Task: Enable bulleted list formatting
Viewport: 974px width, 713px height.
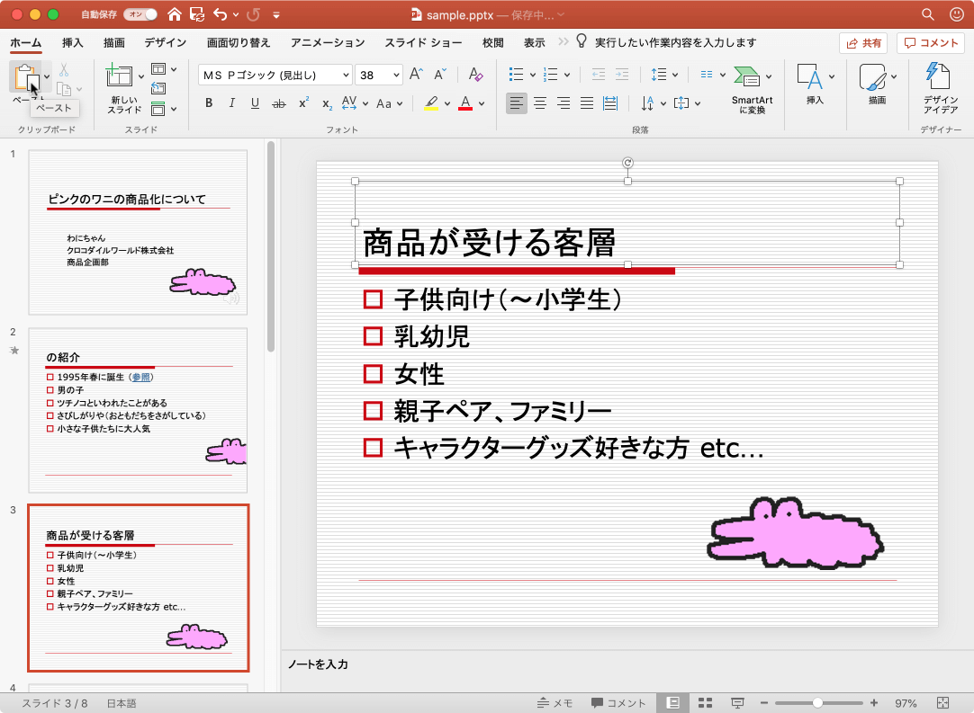Action: [x=517, y=74]
